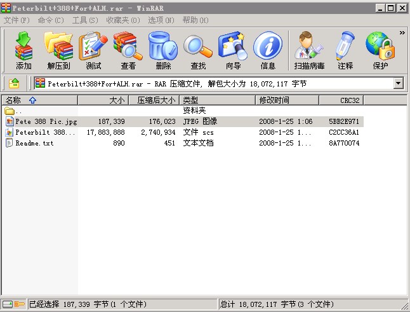Expand the archive path dropdown arrow

point(399,83)
